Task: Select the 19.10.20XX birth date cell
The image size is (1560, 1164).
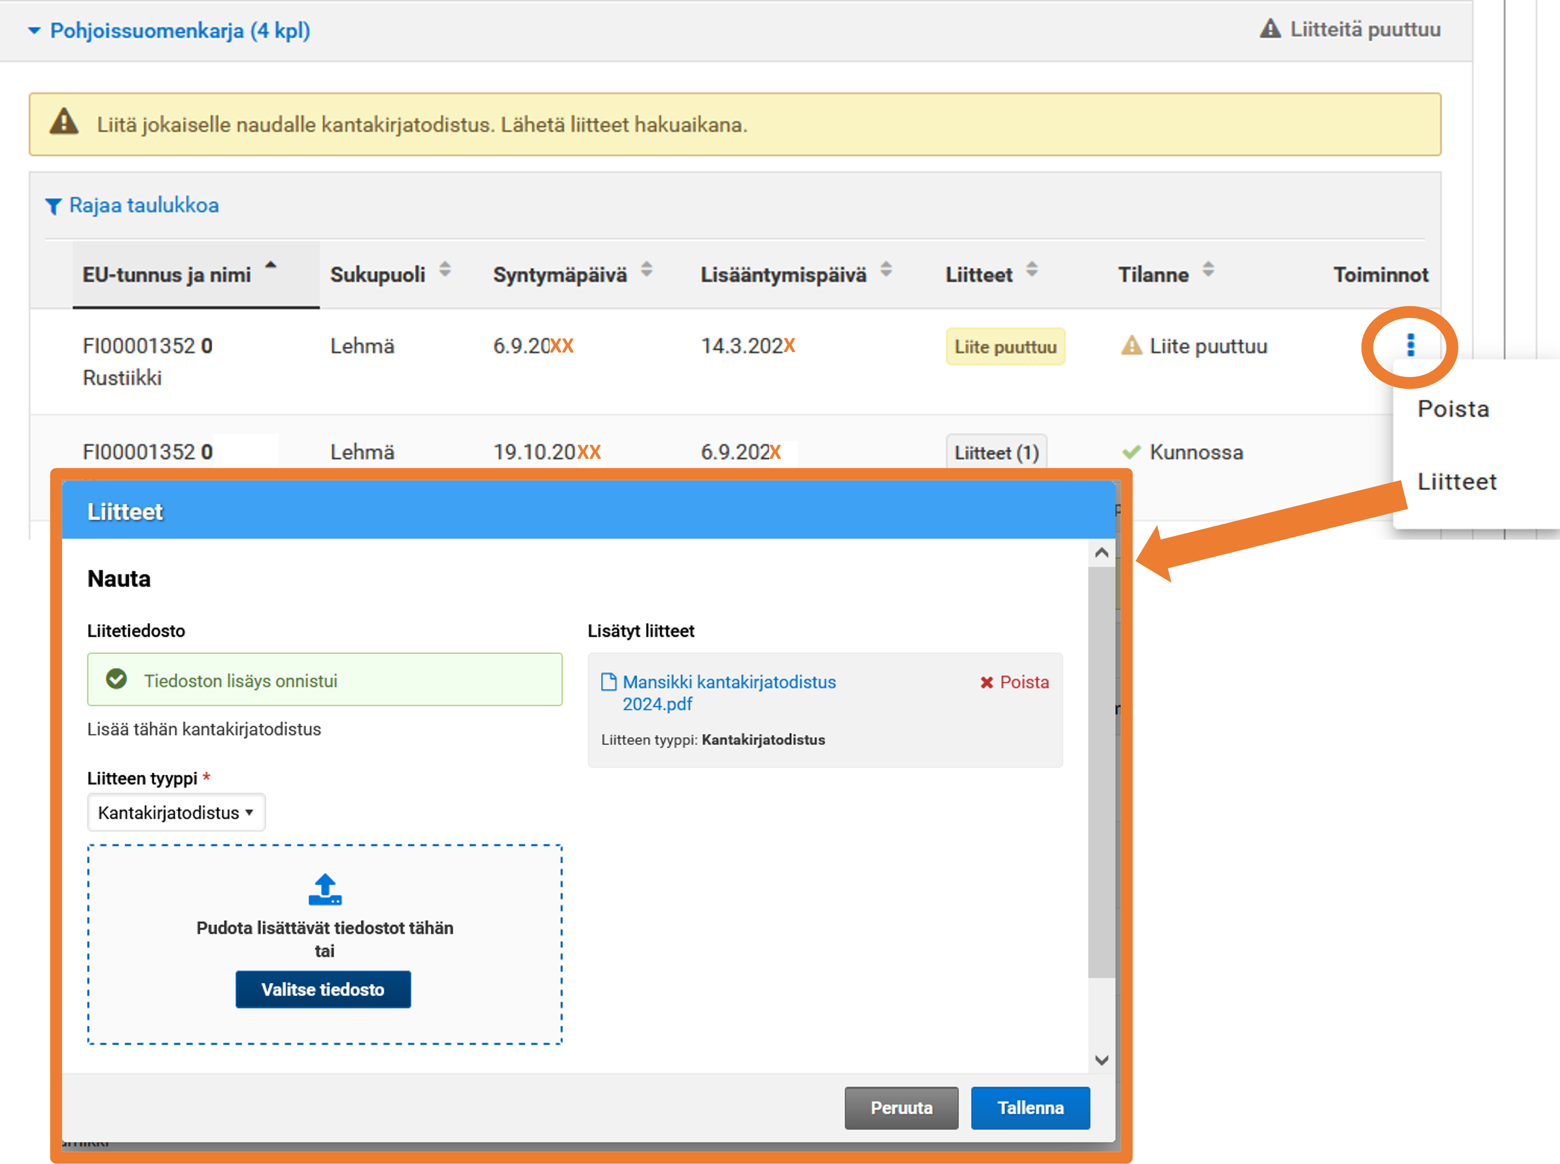Action: click(x=547, y=452)
